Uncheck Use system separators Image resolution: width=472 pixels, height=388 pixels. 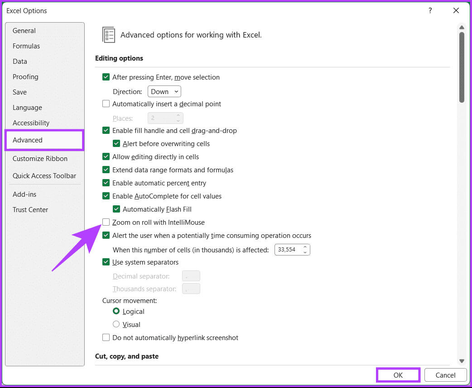pyautogui.click(x=106, y=262)
